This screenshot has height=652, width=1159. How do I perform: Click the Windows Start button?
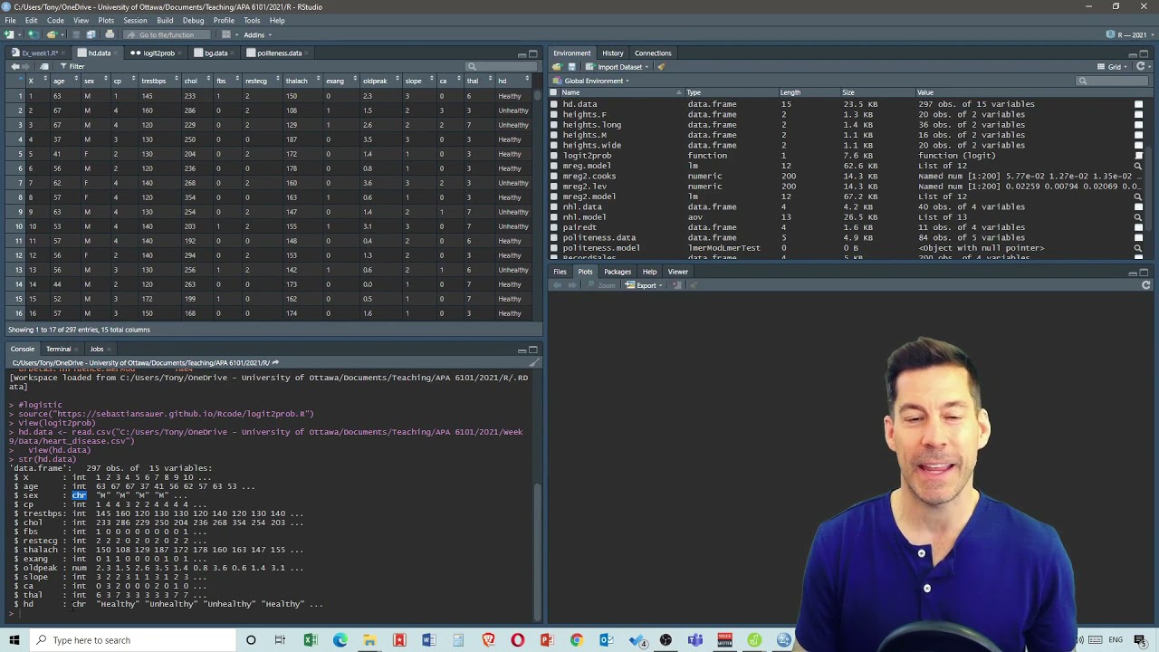click(x=14, y=640)
